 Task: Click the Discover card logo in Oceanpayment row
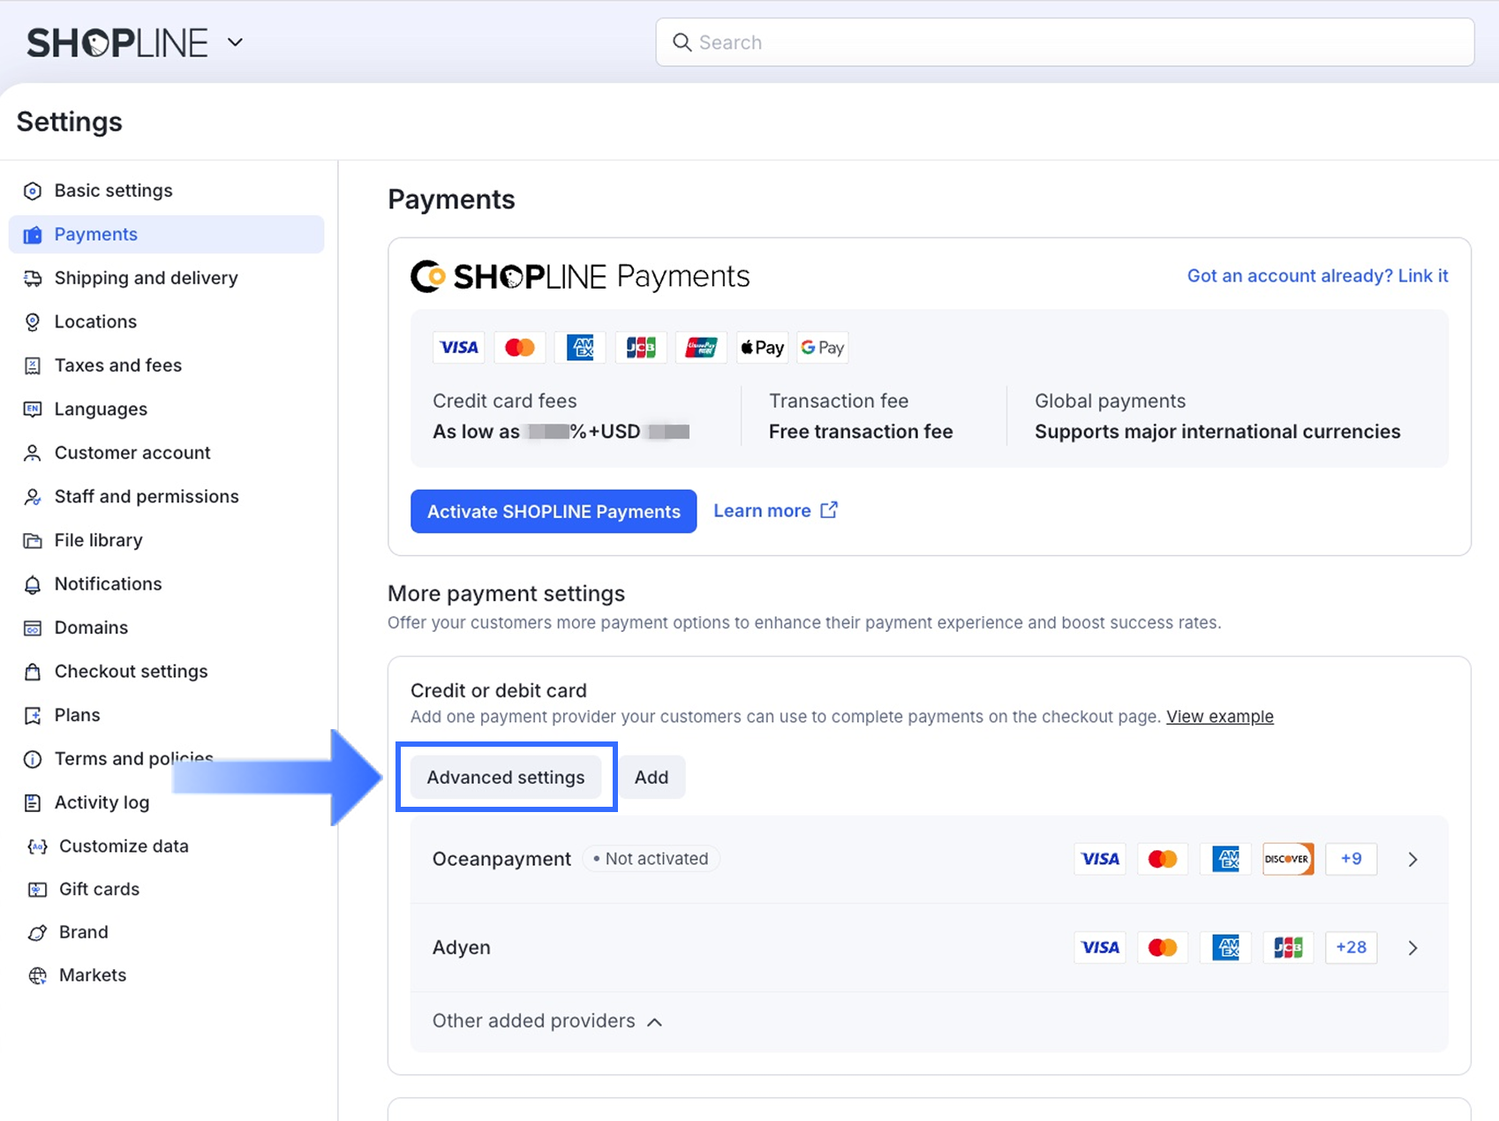[1288, 859]
